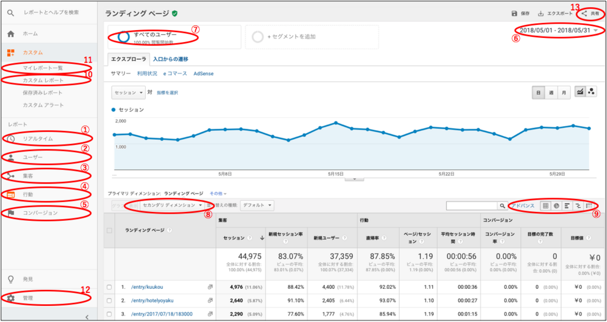Open the ホーム home icon
The height and width of the screenshot is (322, 607).
point(11,34)
